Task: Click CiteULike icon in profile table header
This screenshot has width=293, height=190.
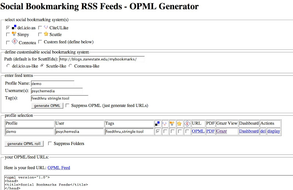Action: pyautogui.click(x=164, y=123)
